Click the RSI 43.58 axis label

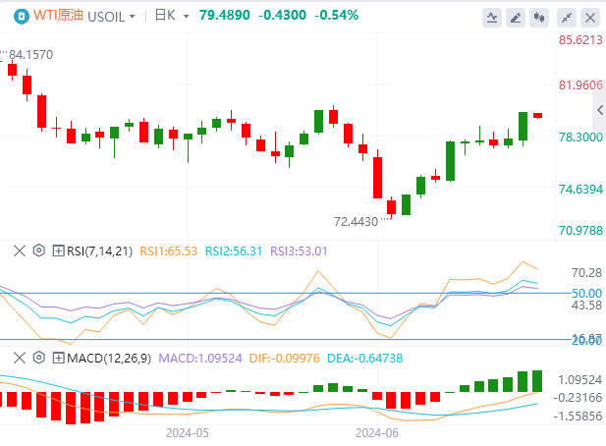tap(586, 306)
